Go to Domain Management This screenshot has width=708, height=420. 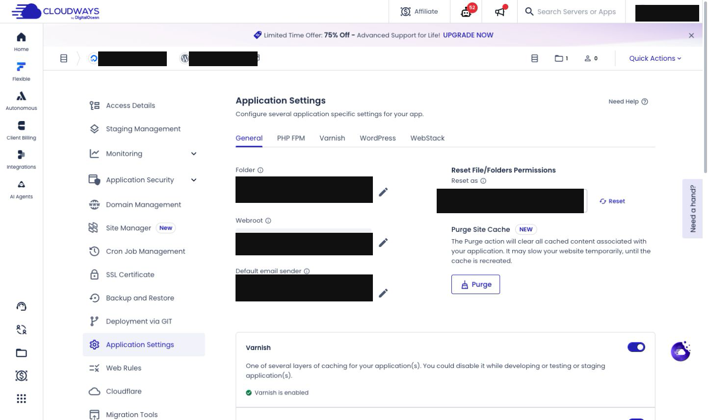click(144, 205)
